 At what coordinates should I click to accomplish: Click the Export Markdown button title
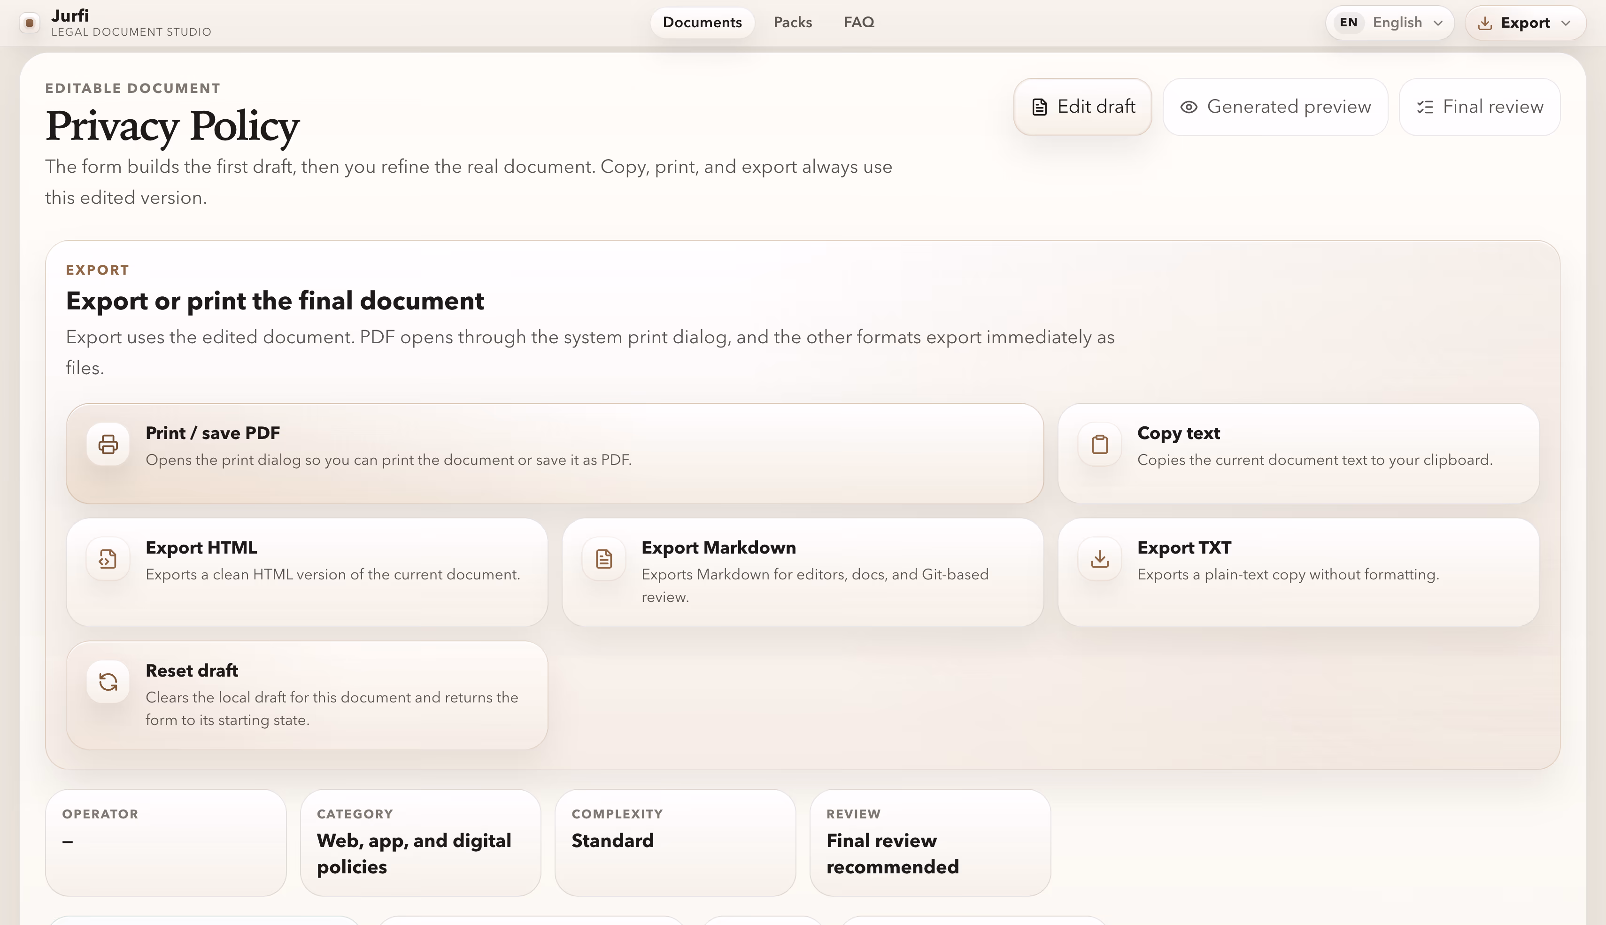coord(718,547)
